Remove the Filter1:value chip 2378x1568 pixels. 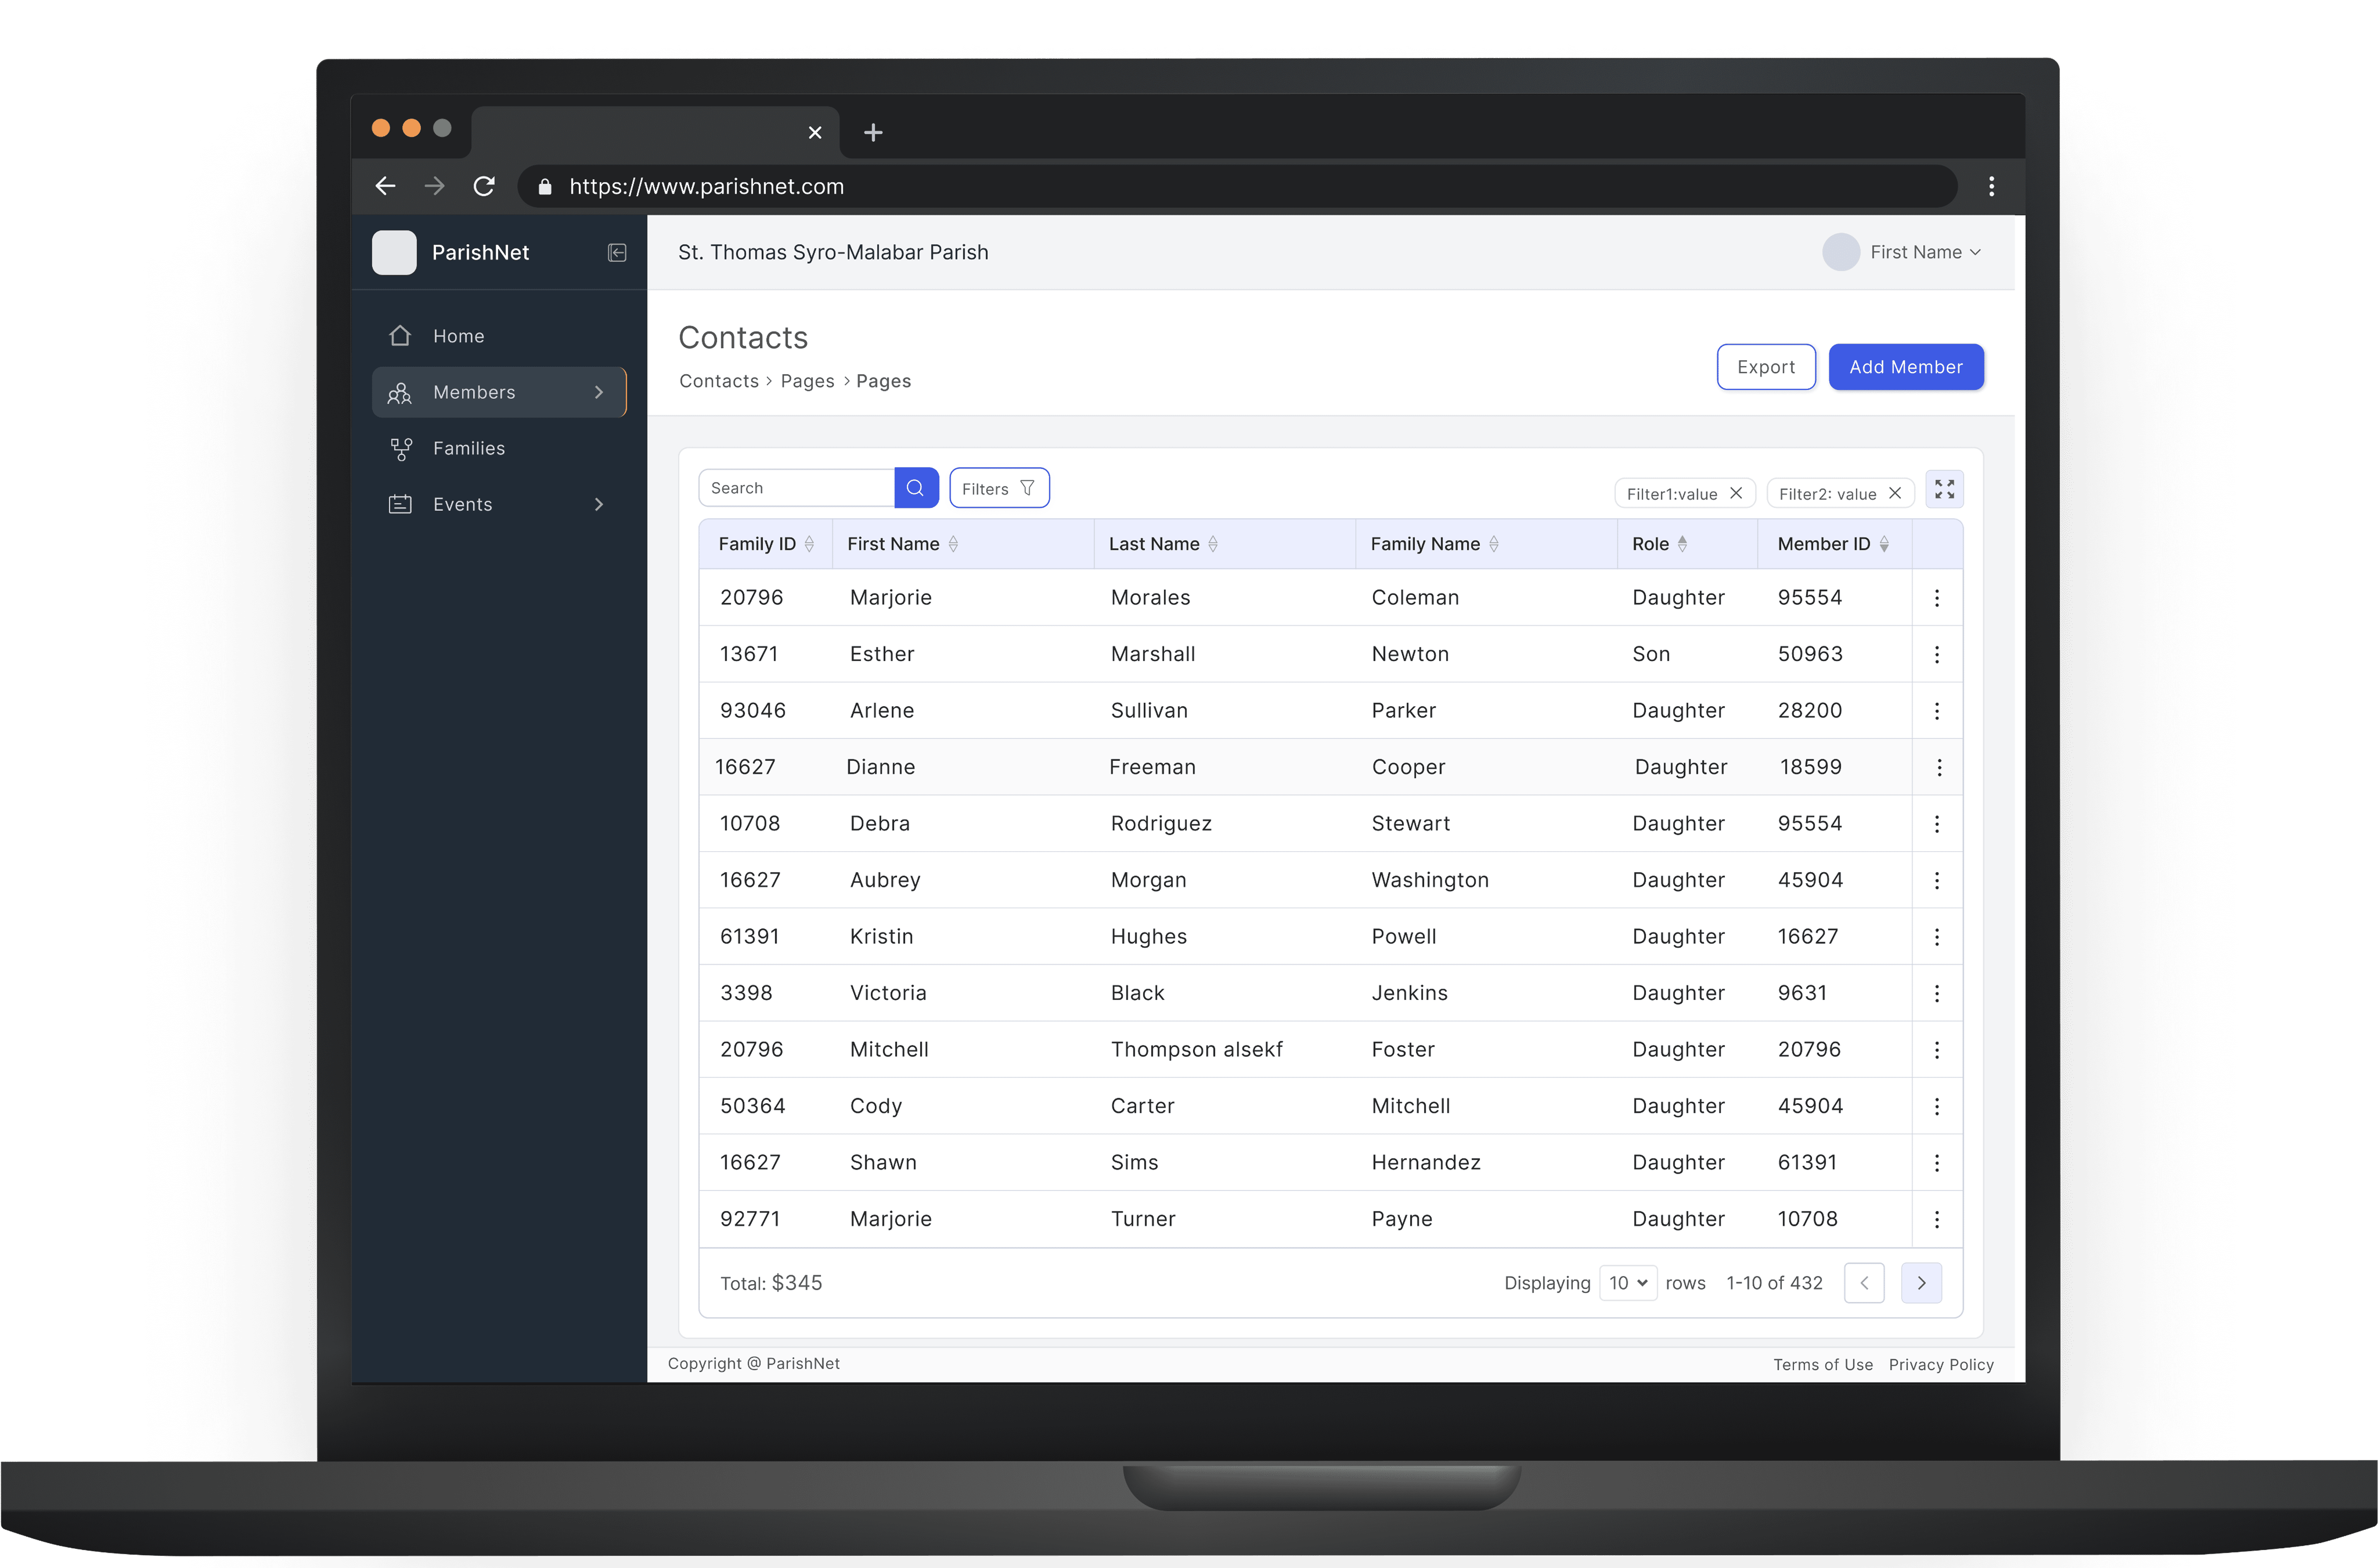click(1737, 493)
